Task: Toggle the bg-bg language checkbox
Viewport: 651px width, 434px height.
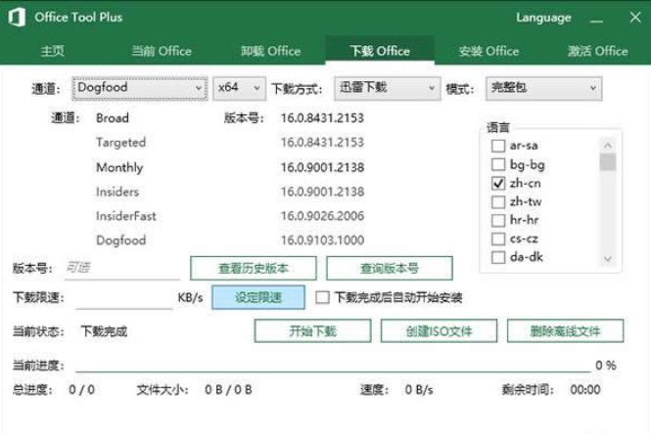Action: (498, 164)
